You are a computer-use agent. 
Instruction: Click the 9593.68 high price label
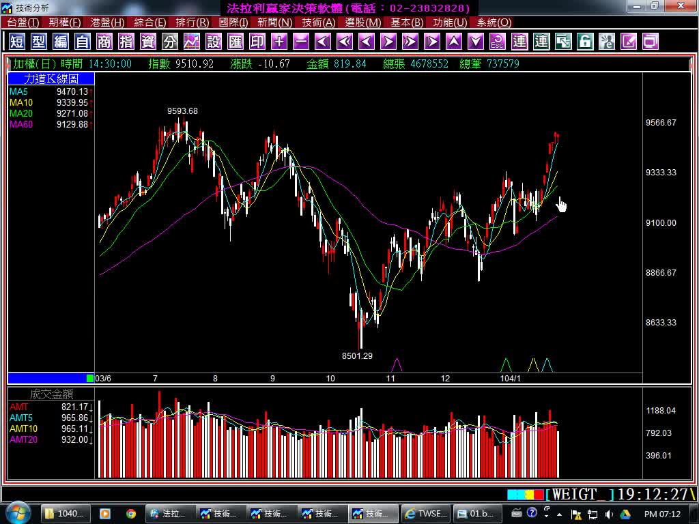[182, 111]
